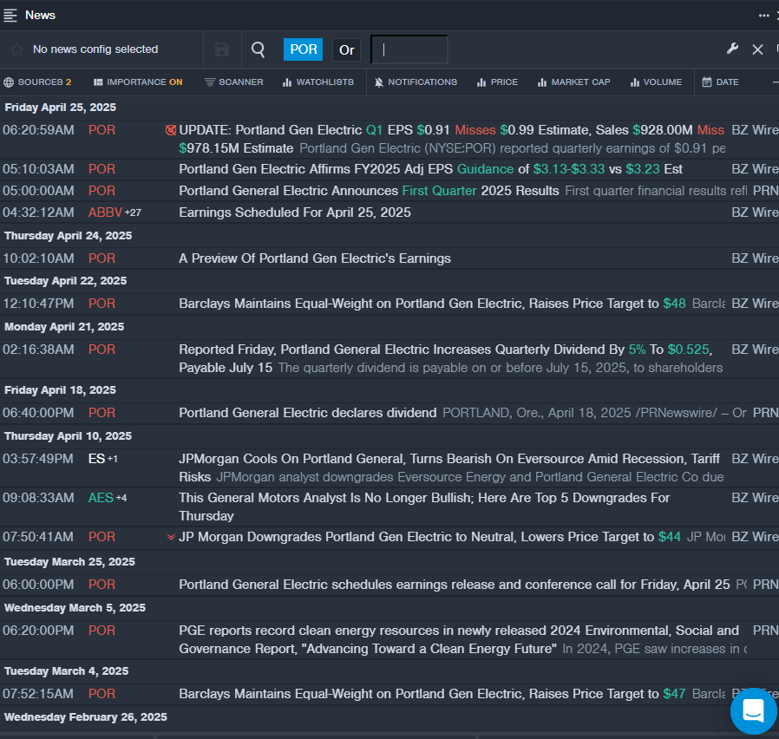
Task: Click the ABBV ticker symbol
Action: 105,213
